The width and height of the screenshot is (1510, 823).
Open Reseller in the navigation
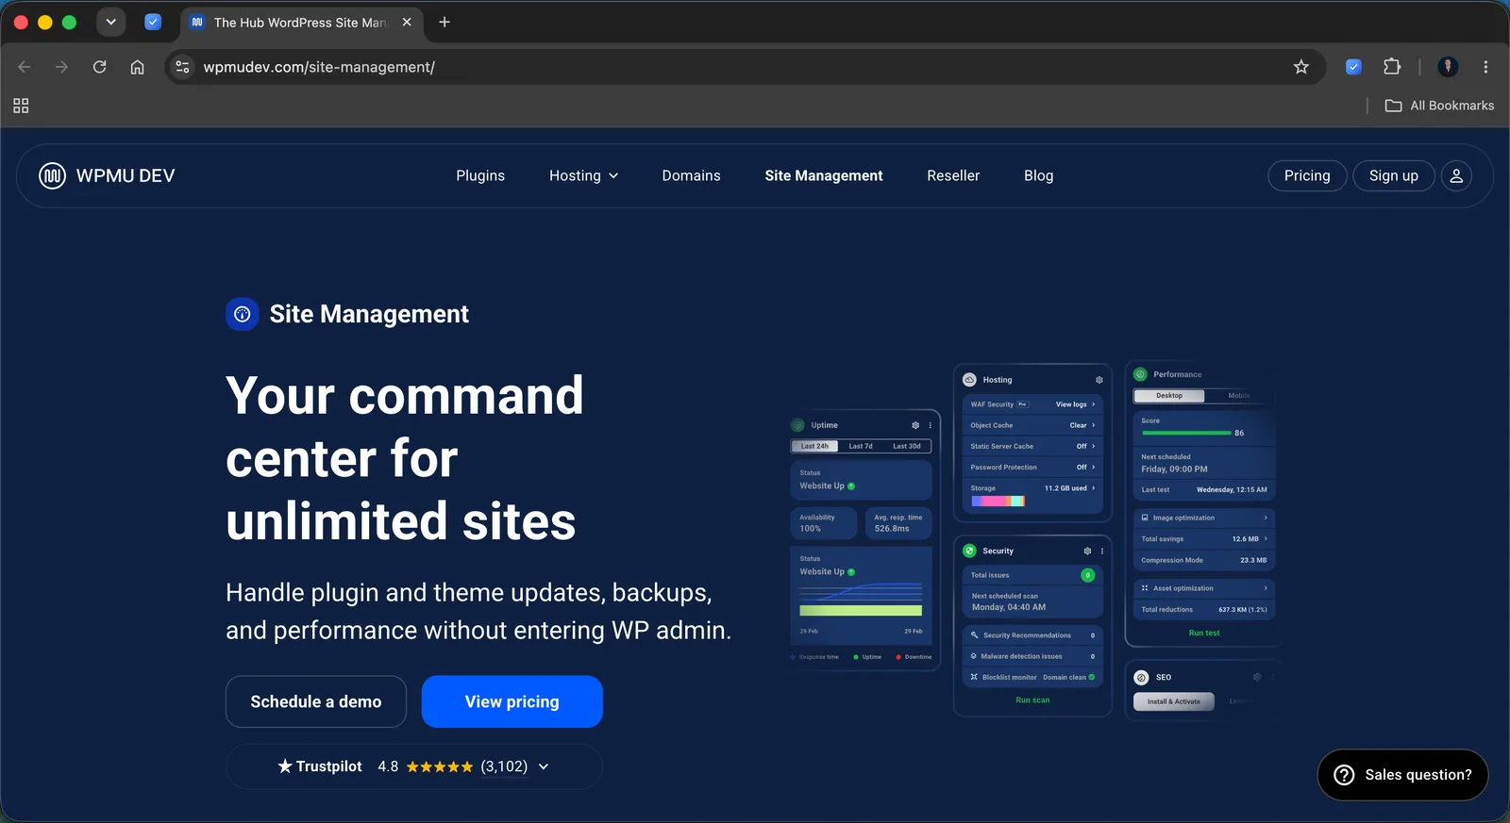point(953,175)
